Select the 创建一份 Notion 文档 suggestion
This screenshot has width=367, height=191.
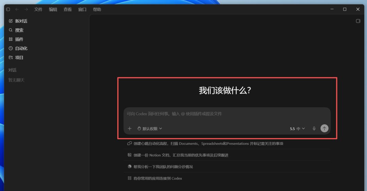pyautogui.click(x=227, y=155)
